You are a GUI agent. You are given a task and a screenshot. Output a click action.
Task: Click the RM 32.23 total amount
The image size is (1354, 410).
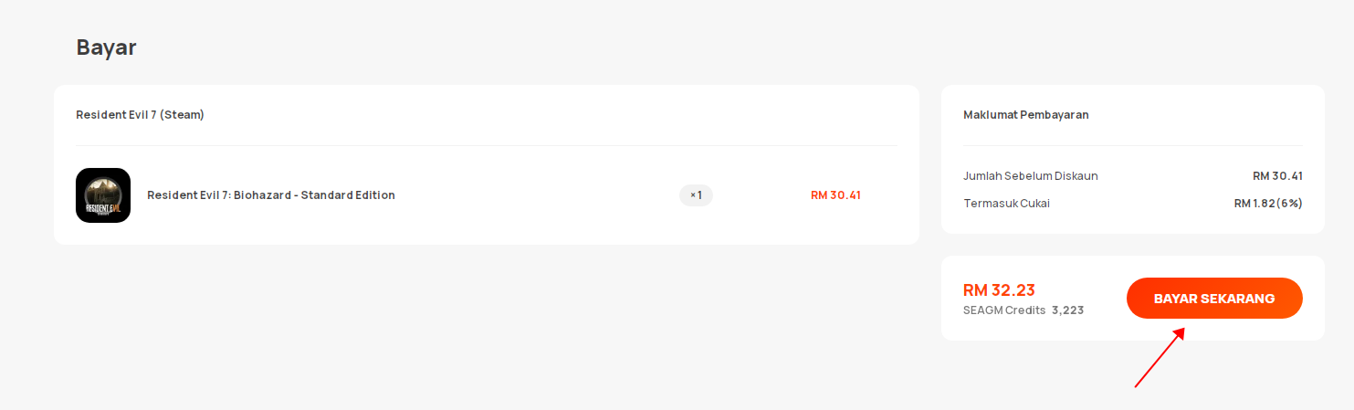(x=999, y=290)
